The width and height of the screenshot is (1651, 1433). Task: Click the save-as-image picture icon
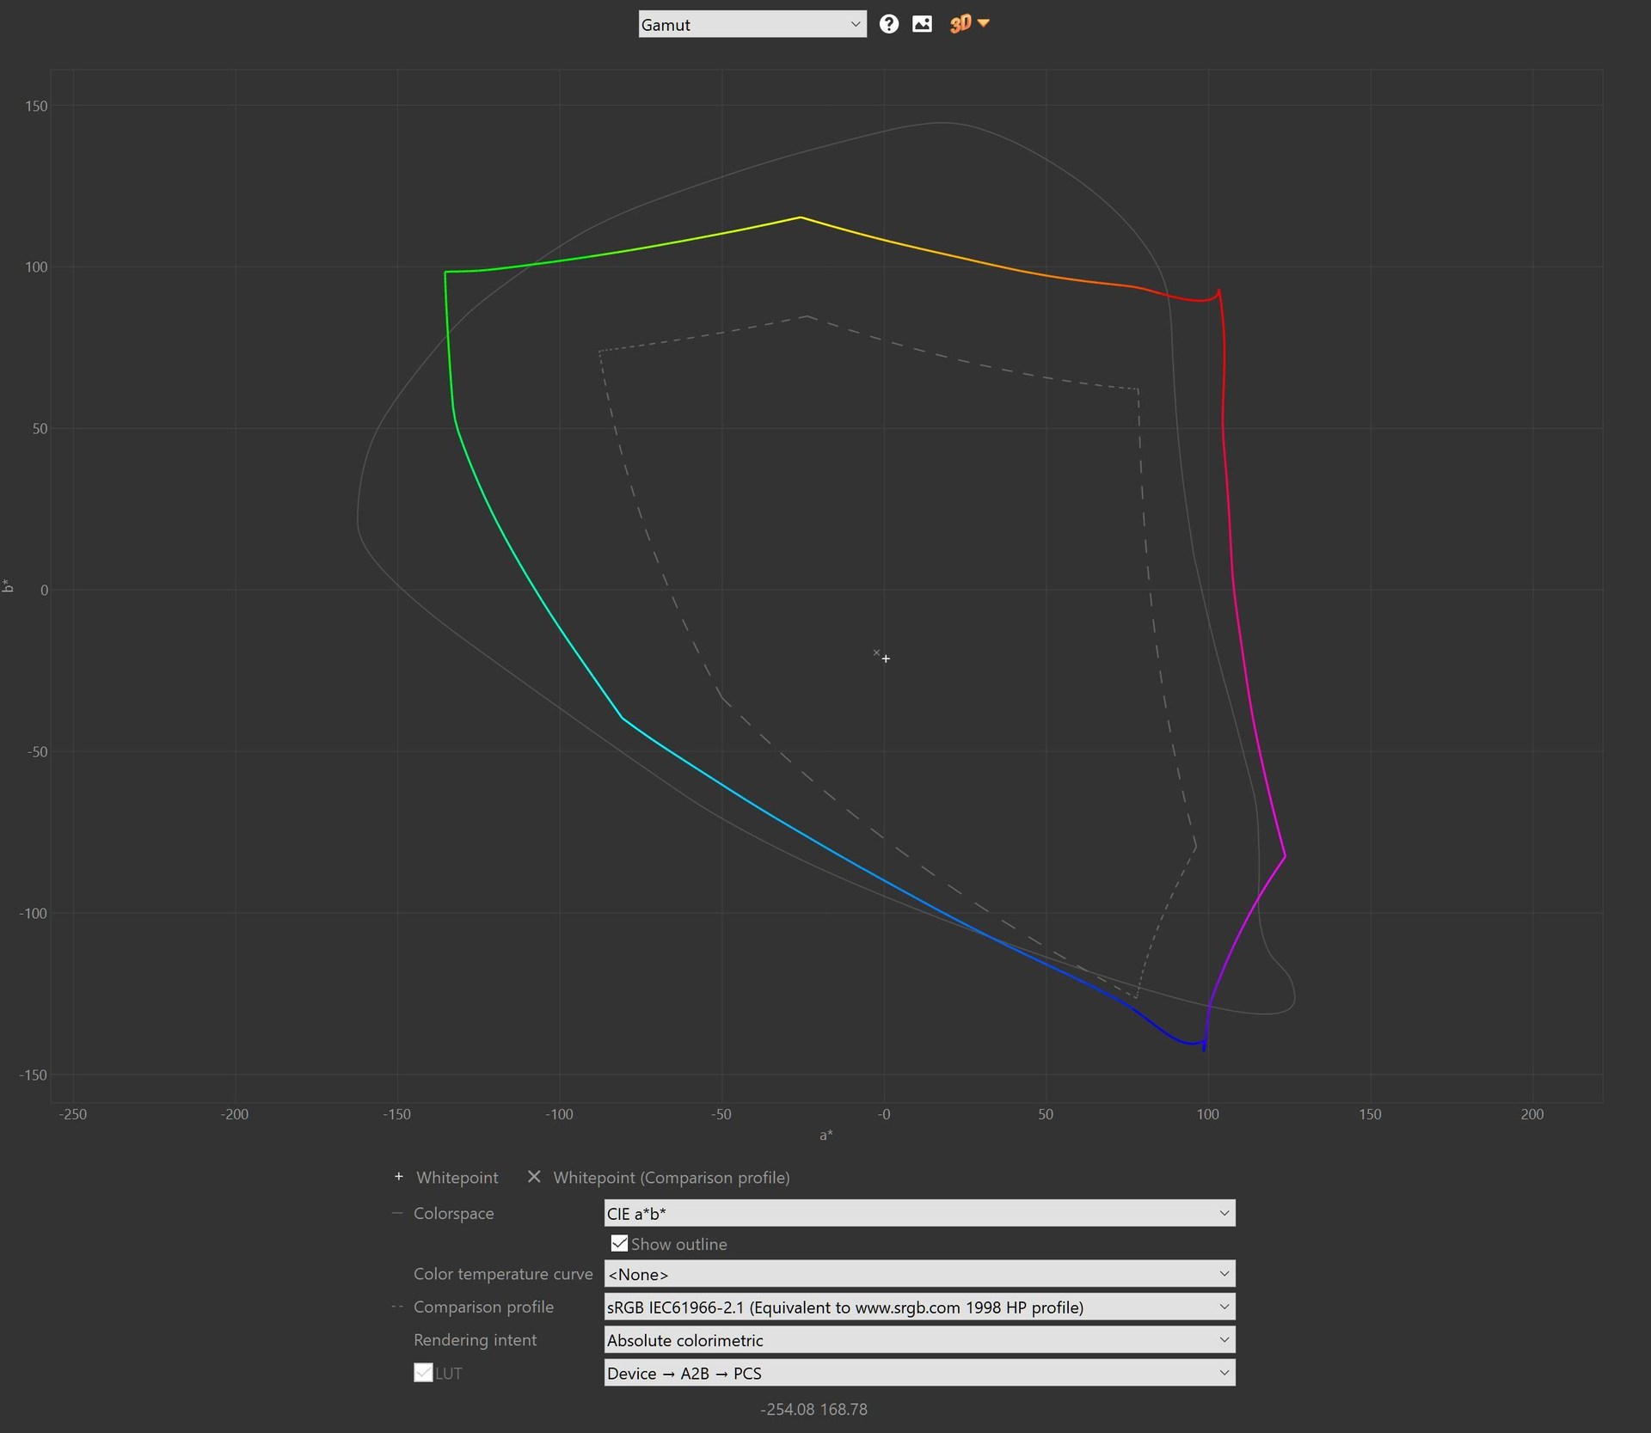pos(922,24)
